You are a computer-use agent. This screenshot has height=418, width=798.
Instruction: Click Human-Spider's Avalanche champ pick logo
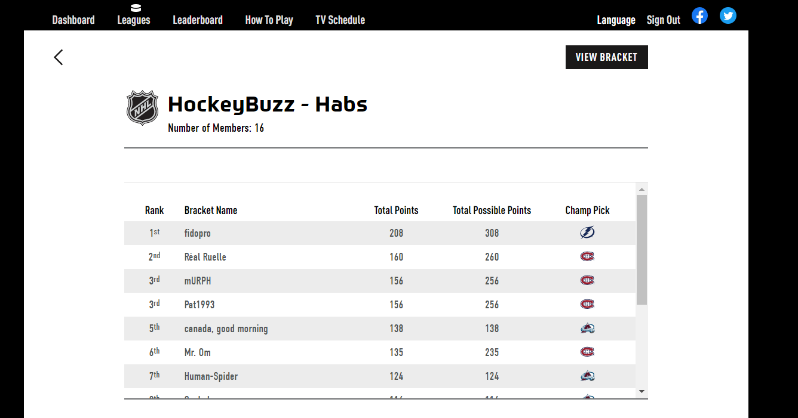click(587, 376)
